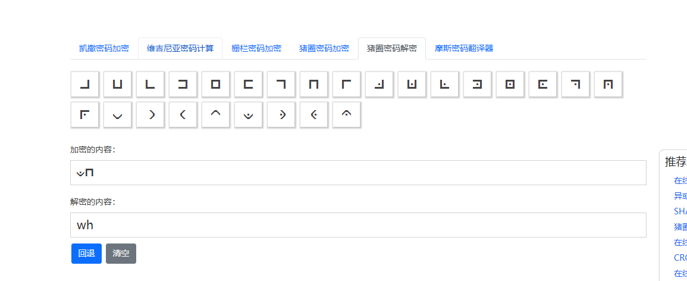Viewport: 687px width, 281px height.
Task: Click the gray 清空 button
Action: tap(121, 253)
